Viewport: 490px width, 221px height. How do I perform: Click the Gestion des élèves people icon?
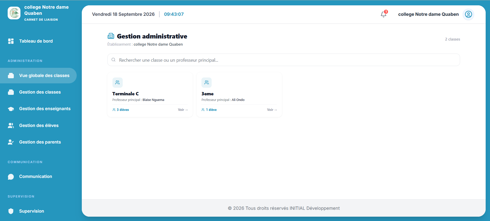click(11, 125)
